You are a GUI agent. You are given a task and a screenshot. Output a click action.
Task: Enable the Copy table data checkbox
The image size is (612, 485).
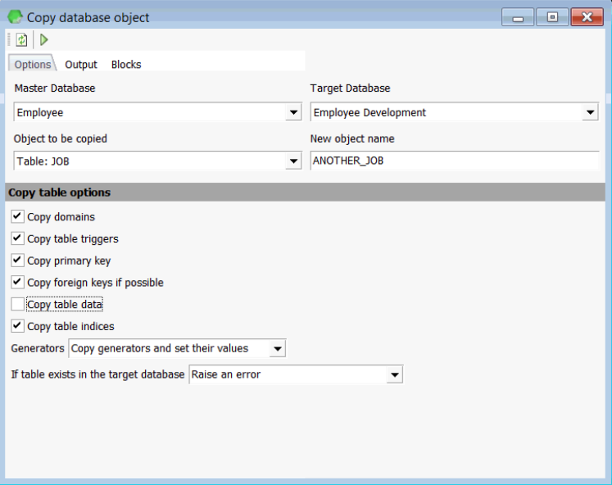(x=18, y=304)
